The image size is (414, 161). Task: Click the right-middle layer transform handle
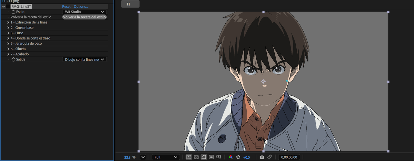[388, 82]
